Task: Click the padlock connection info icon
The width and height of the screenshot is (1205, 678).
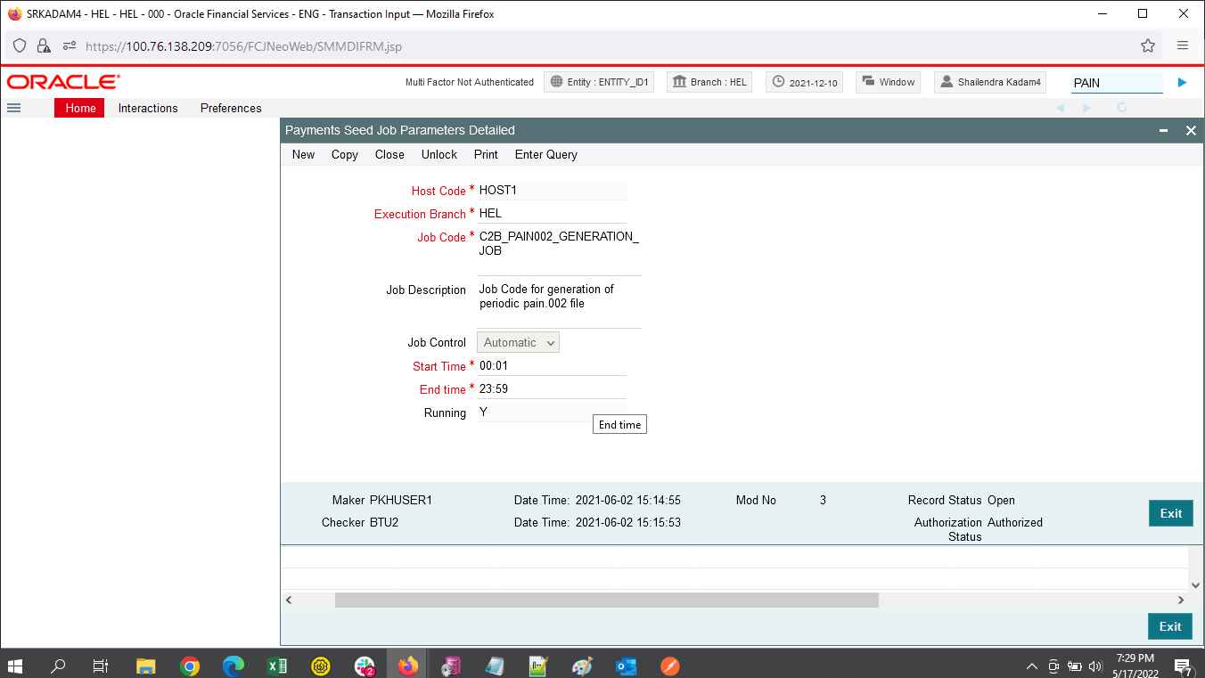Action: [43, 45]
